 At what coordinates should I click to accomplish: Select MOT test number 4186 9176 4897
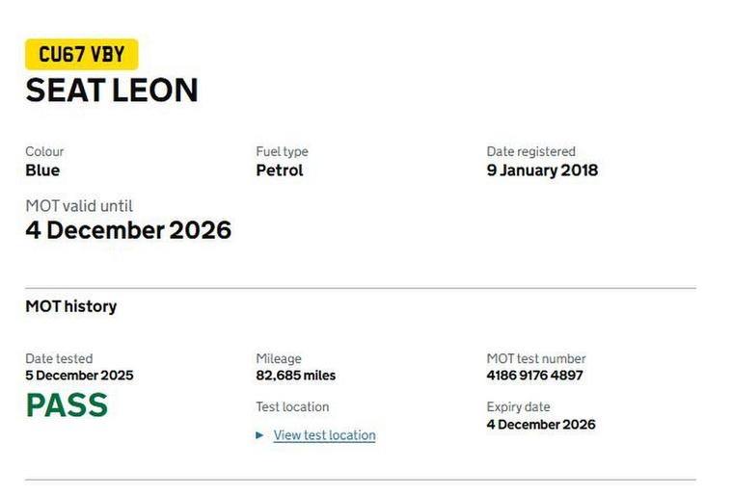pyautogui.click(x=534, y=376)
